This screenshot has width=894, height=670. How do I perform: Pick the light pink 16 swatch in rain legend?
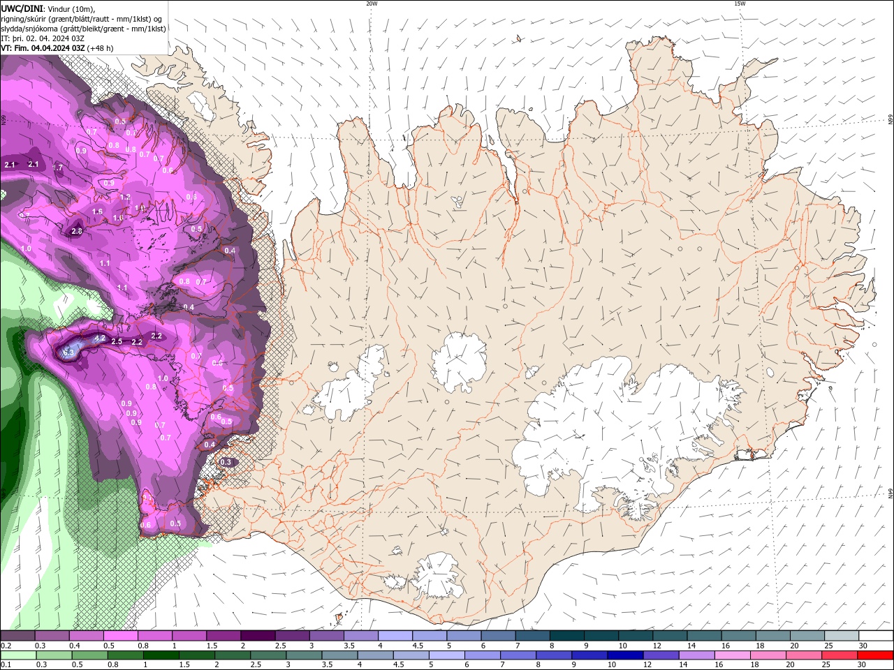tap(733, 655)
